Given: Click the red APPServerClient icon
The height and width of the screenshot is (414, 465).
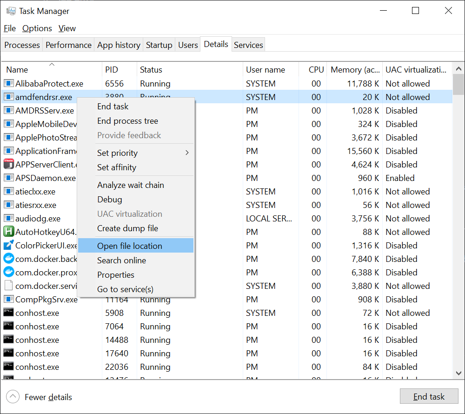Looking at the screenshot, I should click(x=8, y=164).
